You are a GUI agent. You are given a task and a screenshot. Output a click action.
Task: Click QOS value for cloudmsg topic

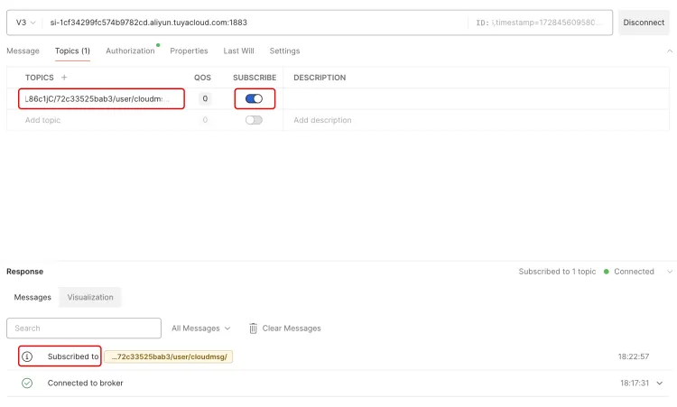[x=205, y=99]
